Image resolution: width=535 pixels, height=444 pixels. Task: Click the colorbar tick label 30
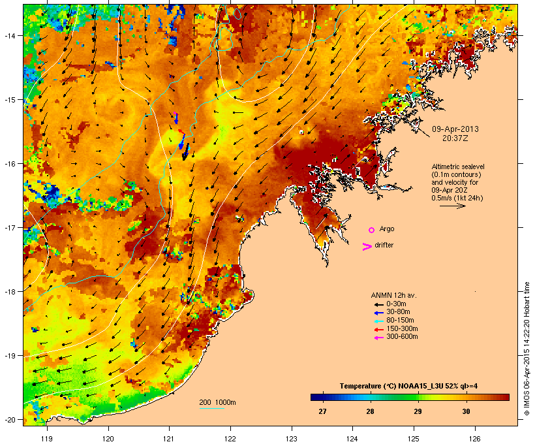466,411
